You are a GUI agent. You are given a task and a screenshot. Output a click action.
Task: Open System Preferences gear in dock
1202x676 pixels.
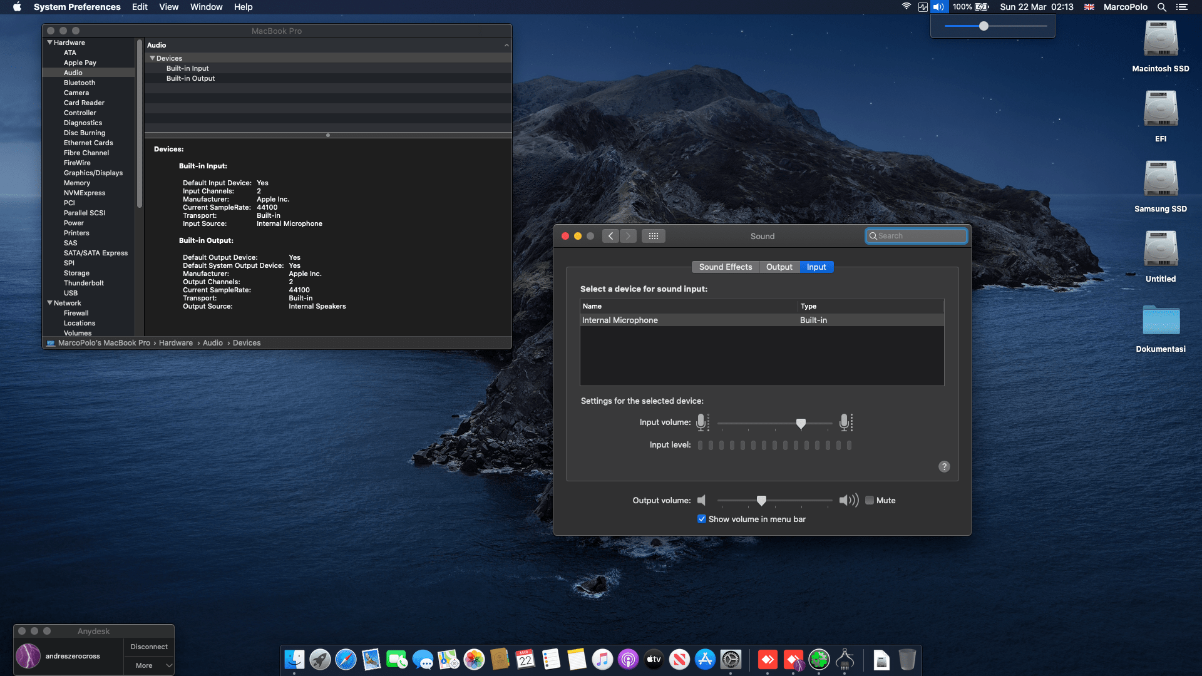pos(731,659)
